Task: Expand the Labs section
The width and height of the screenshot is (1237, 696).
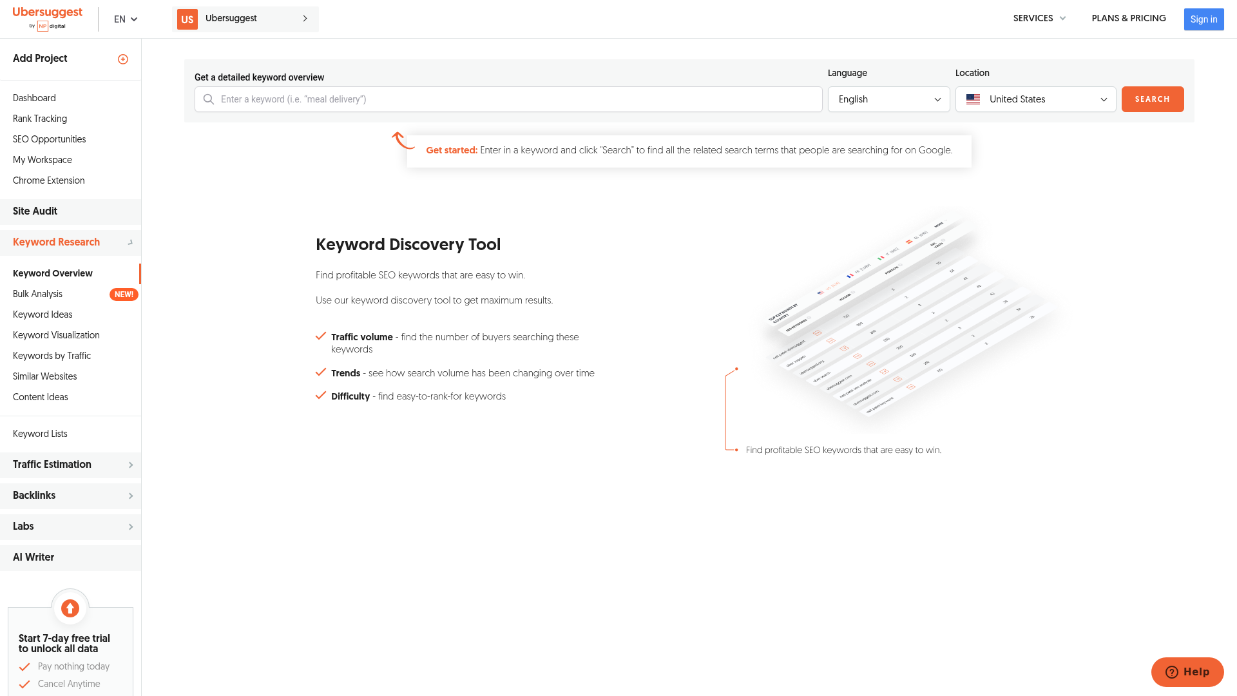Action: pos(70,527)
